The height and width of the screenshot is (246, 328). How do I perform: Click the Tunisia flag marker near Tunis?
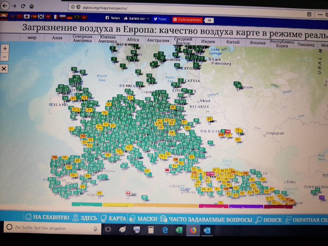[x=128, y=193]
